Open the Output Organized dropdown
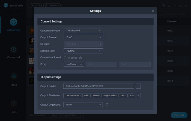The width and height of the screenshot is (191, 121). (83, 105)
